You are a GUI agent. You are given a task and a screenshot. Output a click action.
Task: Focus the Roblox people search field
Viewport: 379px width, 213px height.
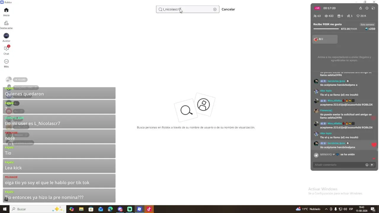click(188, 9)
